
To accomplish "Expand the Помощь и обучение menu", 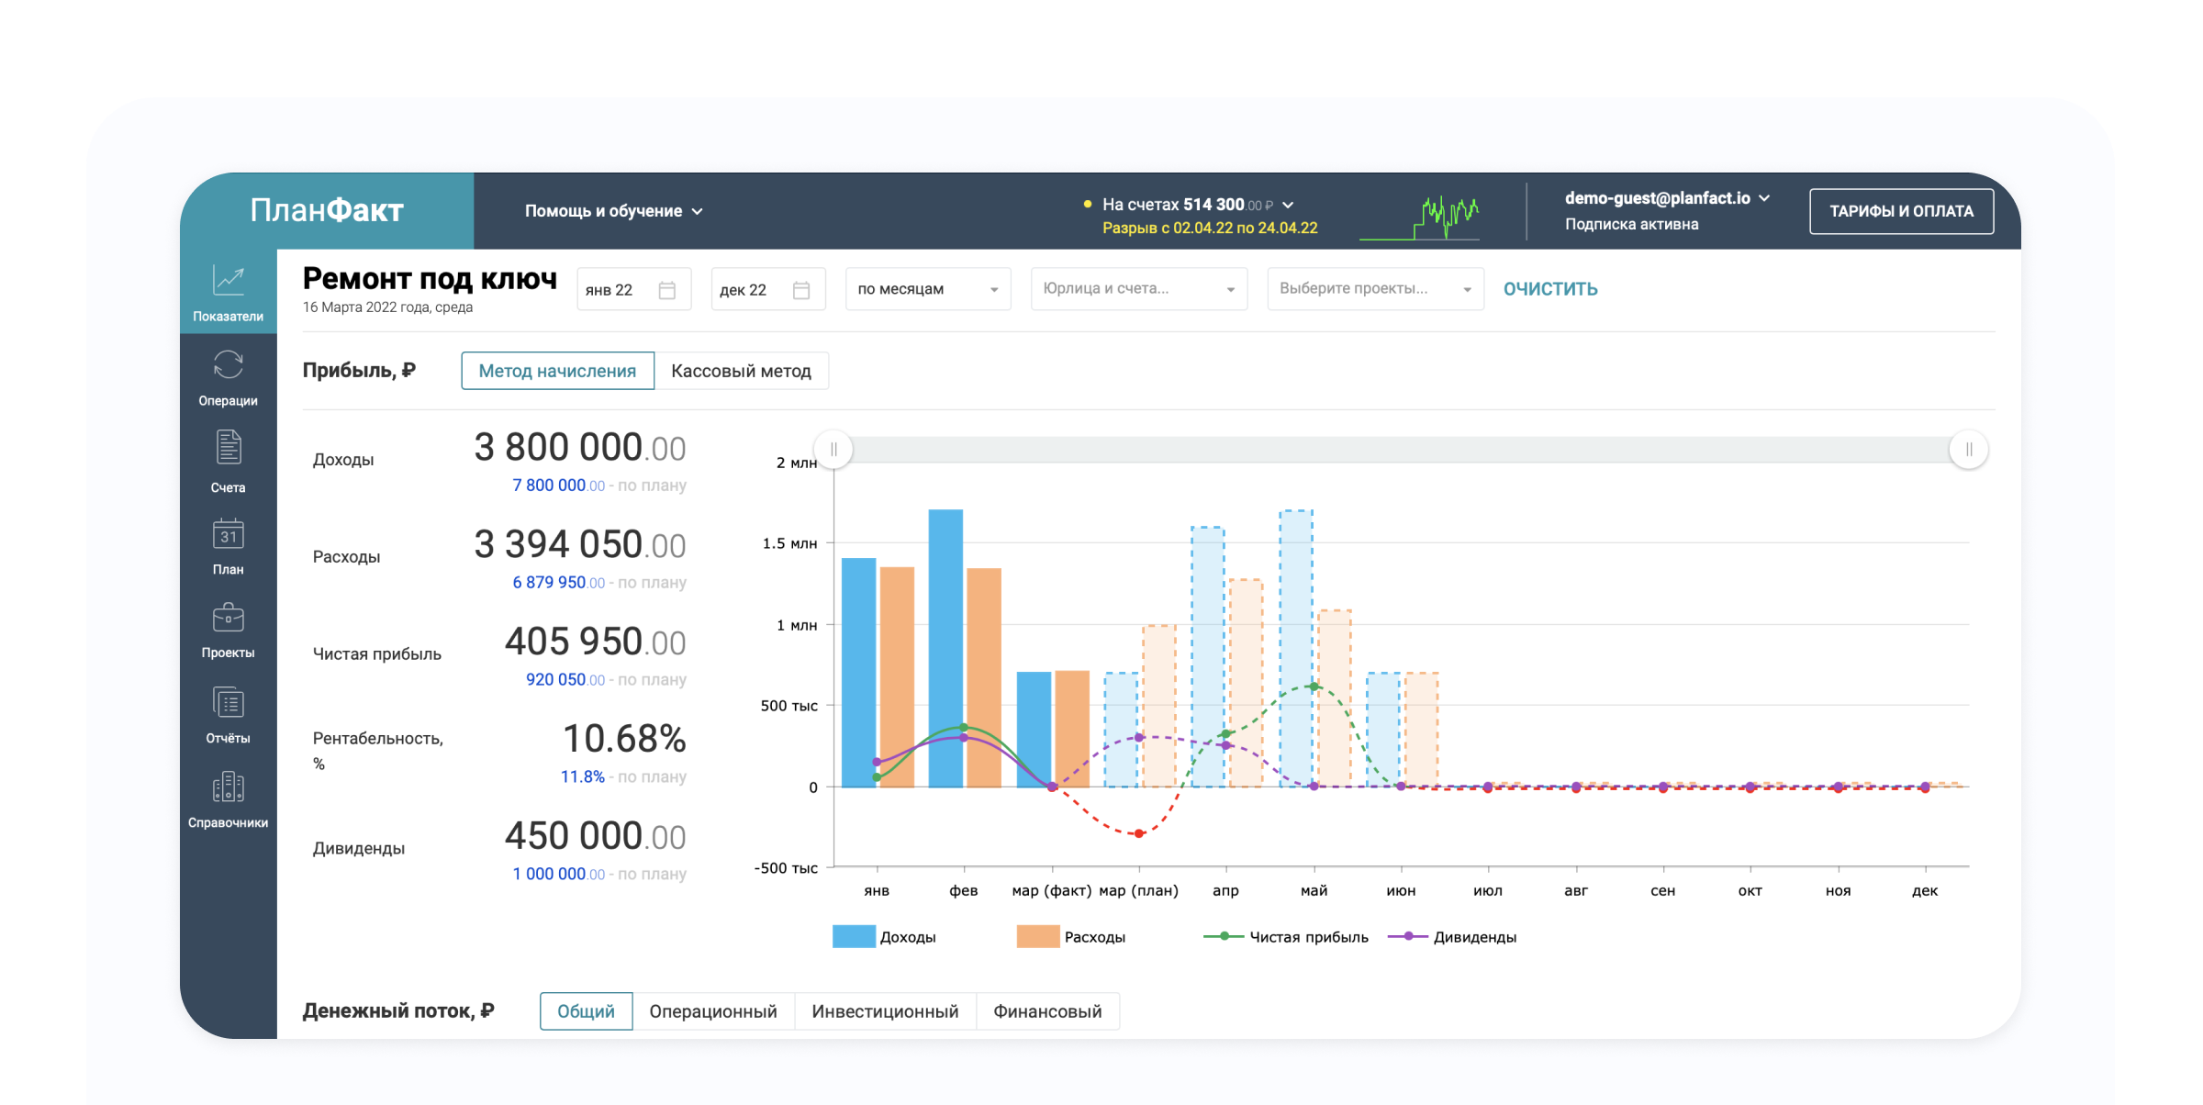I will 613,211.
